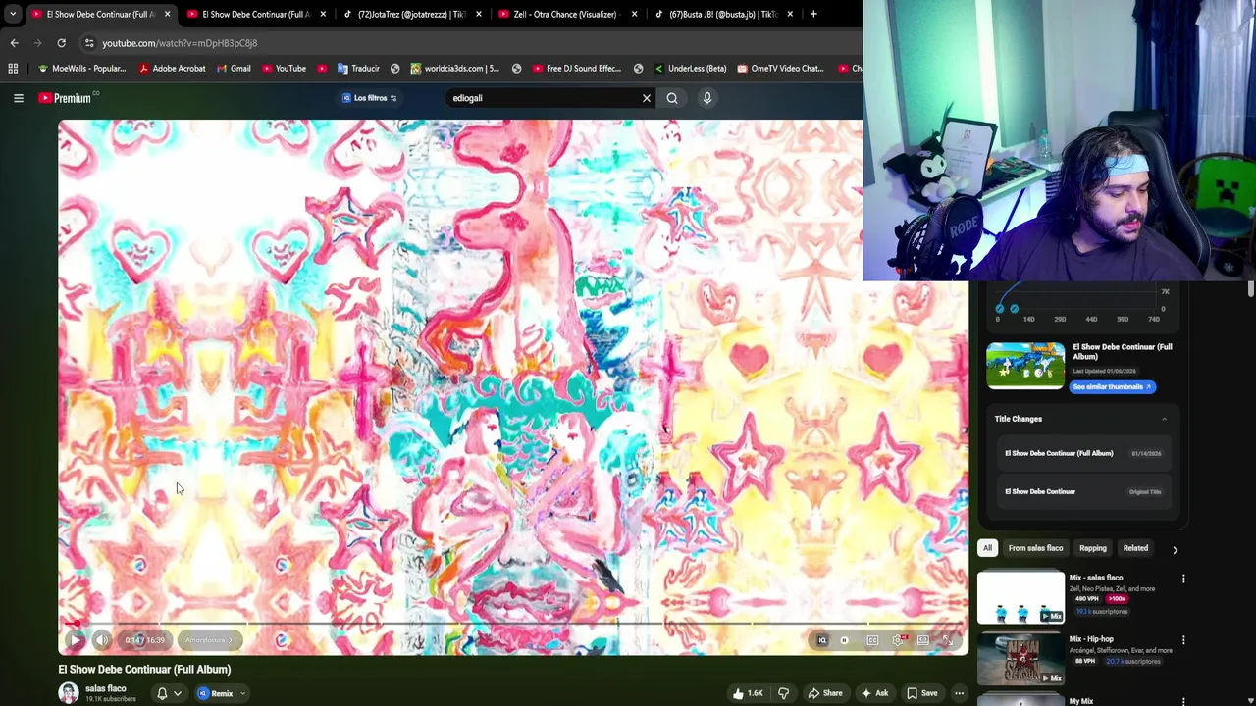The height and width of the screenshot is (706, 1256).
Task: Click See similar thumbnails button
Action: coord(1112,386)
